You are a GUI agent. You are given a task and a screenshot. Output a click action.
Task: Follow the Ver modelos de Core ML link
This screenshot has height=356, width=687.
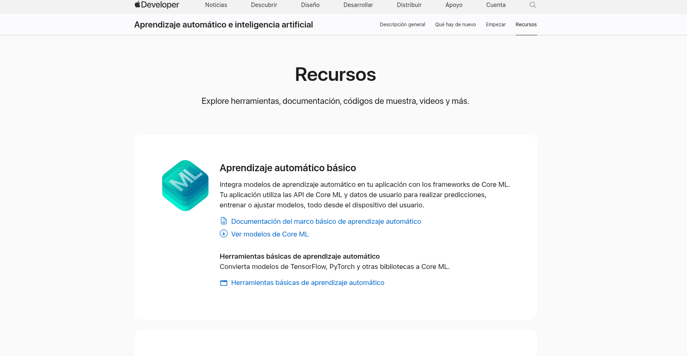tap(270, 234)
